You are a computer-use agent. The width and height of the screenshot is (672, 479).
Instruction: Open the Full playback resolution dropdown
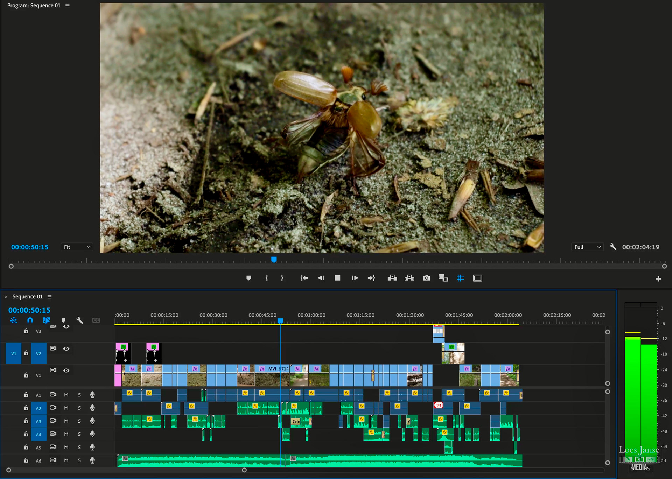[x=587, y=247]
